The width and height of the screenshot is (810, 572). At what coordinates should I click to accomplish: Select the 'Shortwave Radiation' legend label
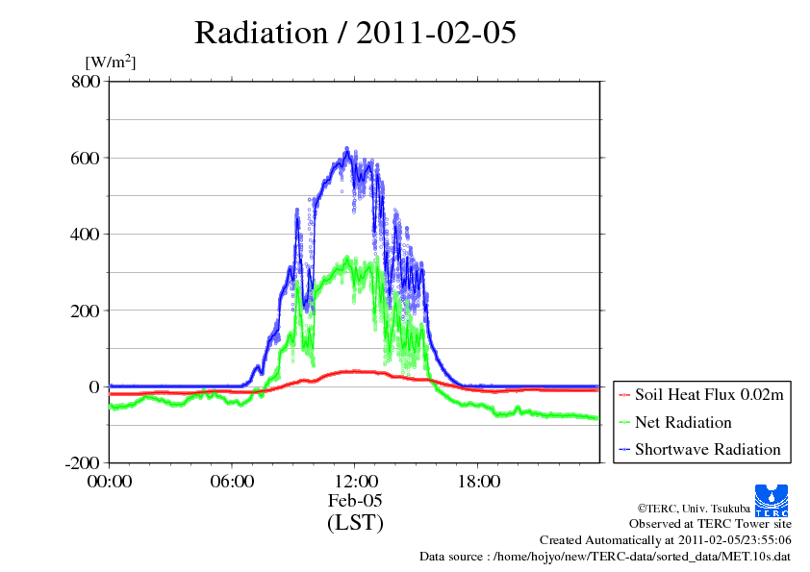(x=708, y=449)
